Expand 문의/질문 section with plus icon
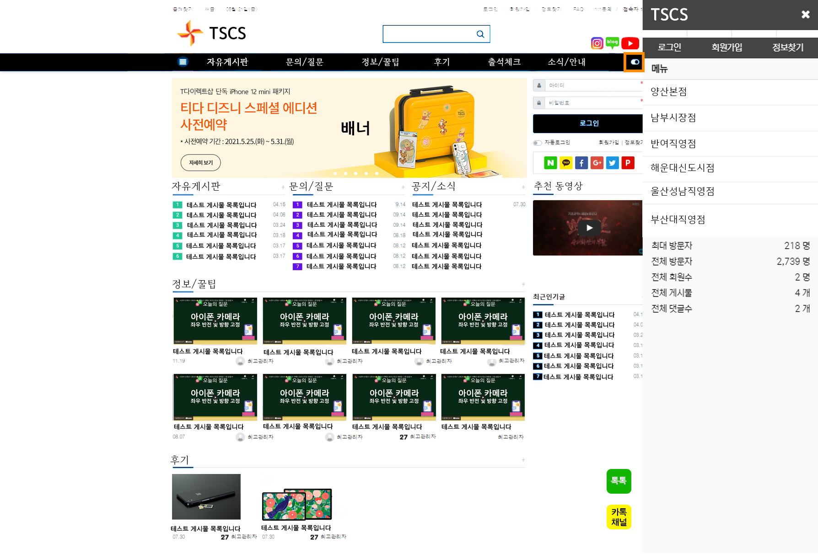 pos(403,187)
